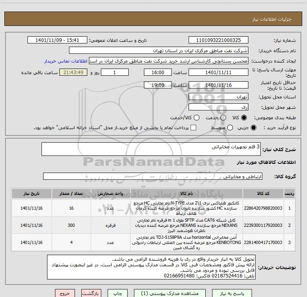Image resolution: width=307 pixels, height=297 pixels.
Task: Click the price validity date 1401/11/16 field
Action: tap(218, 85)
